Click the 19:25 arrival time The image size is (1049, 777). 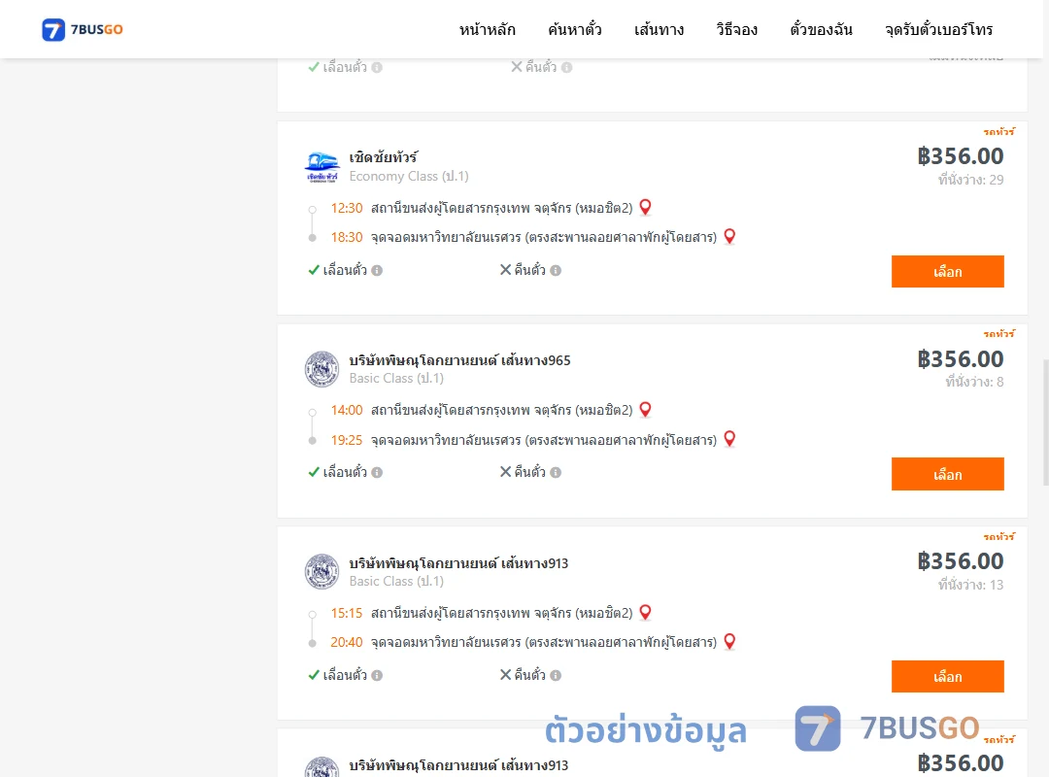pyautogui.click(x=347, y=440)
